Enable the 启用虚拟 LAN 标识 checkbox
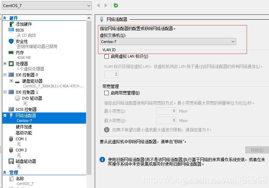Image resolution: width=269 pixels, height=188 pixels. coord(106,56)
